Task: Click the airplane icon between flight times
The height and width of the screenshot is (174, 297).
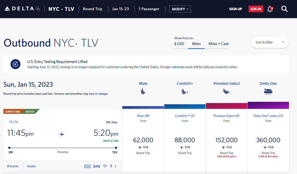Action: coord(62,134)
